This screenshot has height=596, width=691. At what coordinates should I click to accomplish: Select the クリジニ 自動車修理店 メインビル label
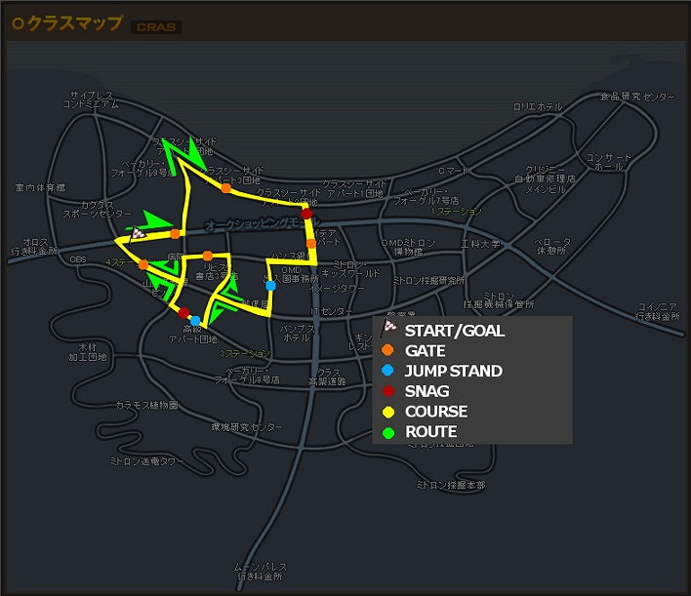point(546,179)
